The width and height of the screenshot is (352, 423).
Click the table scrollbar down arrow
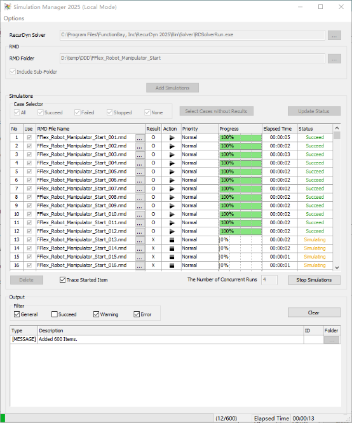tap(337, 267)
